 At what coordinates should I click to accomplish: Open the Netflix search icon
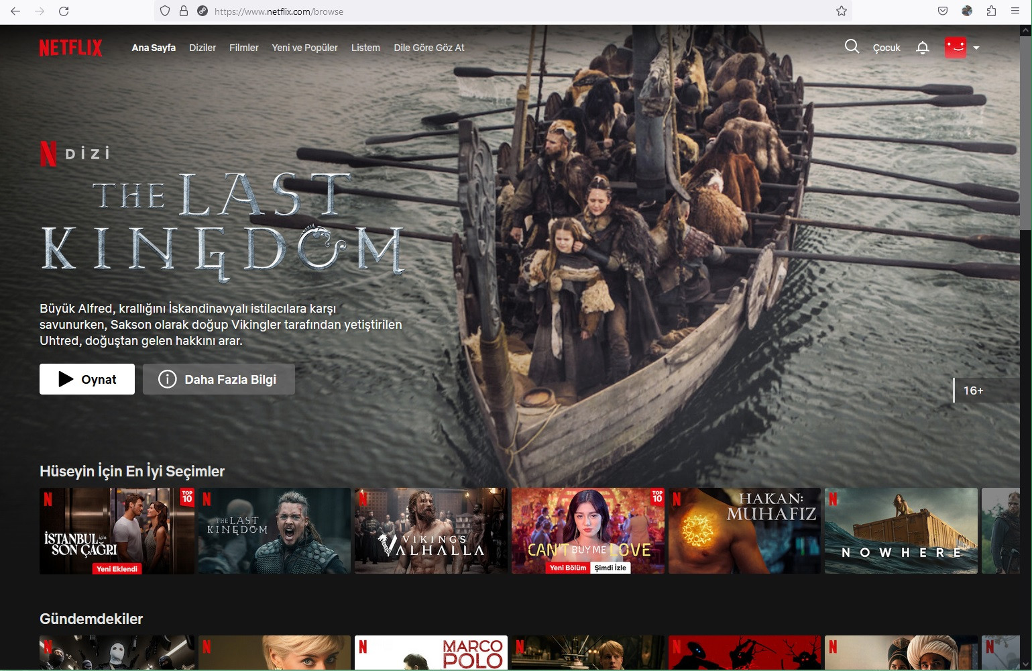pos(852,46)
